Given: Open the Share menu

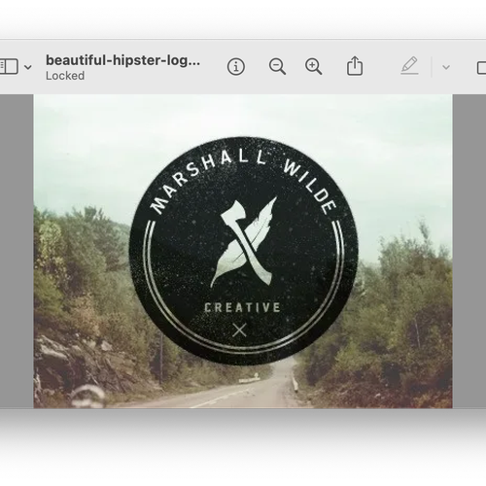Looking at the screenshot, I should pos(355,66).
